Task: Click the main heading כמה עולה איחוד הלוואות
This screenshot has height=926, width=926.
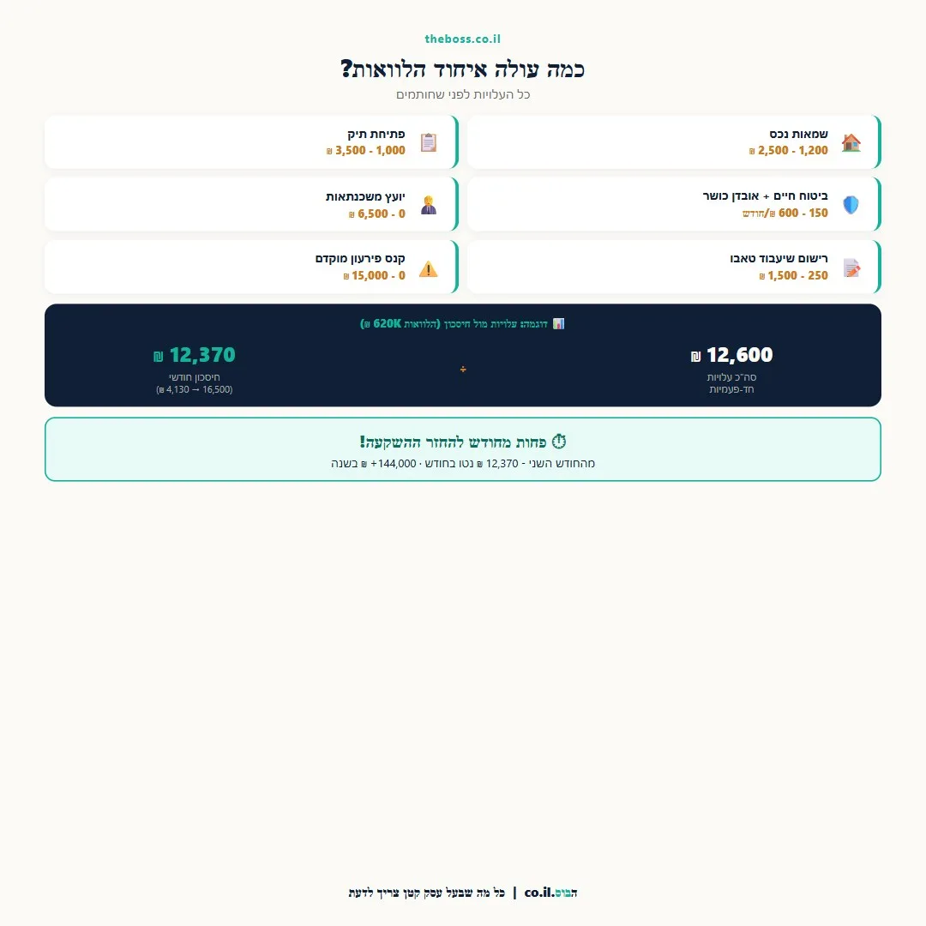Action: point(462,69)
